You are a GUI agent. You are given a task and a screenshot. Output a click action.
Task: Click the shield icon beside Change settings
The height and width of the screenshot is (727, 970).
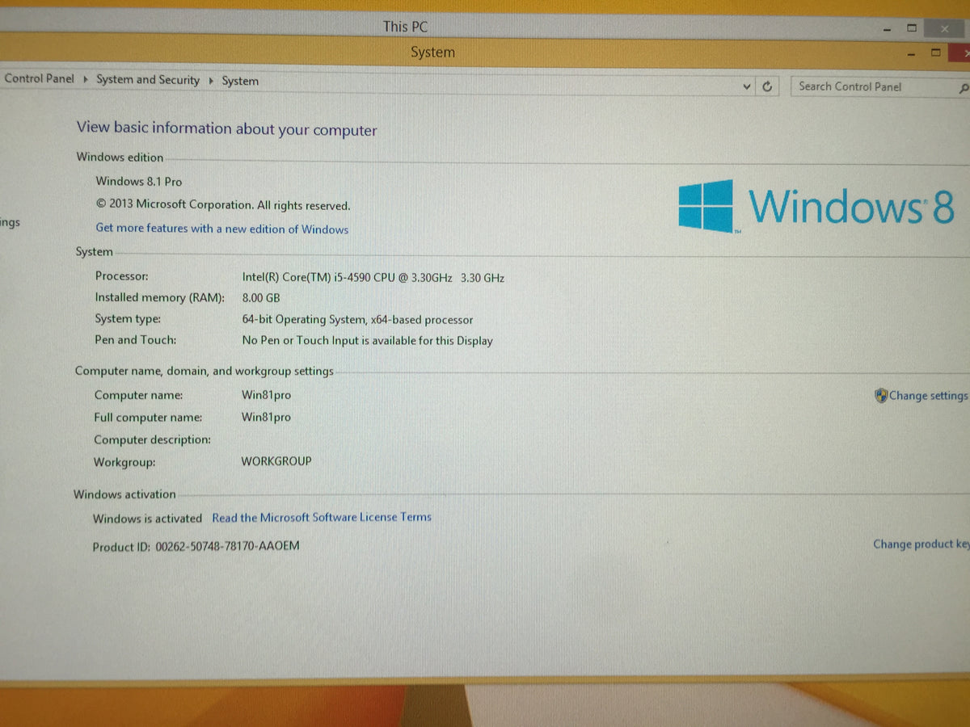[x=881, y=396]
